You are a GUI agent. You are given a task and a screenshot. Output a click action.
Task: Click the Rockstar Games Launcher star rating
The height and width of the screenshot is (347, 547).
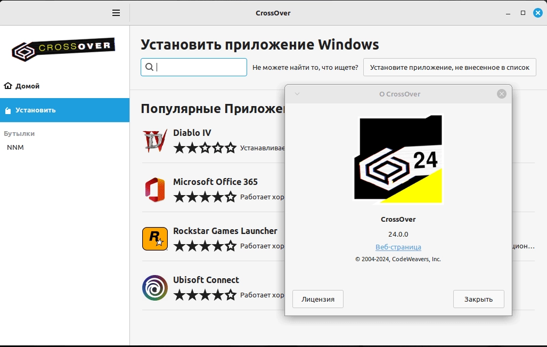[205, 246]
